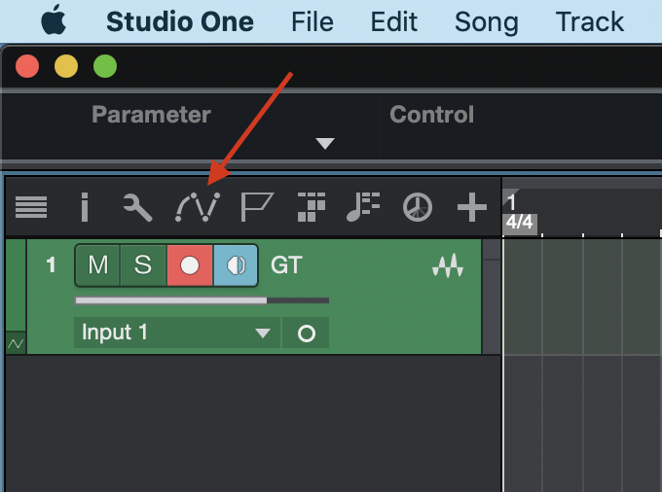Viewport: 662px width, 492px height.
Task: Click the peace-symbol global tracks icon
Action: [417, 207]
